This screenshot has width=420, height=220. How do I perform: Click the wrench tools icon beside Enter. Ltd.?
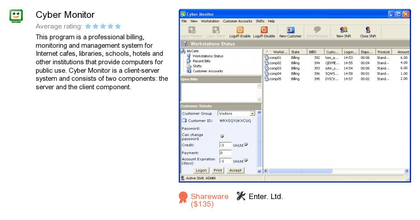coord(241,196)
